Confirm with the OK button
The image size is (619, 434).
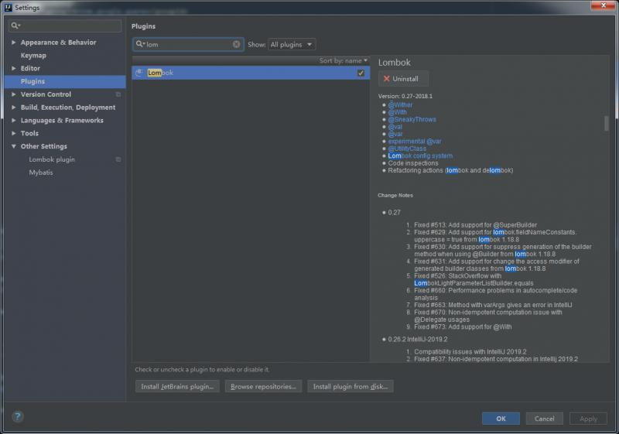click(x=501, y=419)
